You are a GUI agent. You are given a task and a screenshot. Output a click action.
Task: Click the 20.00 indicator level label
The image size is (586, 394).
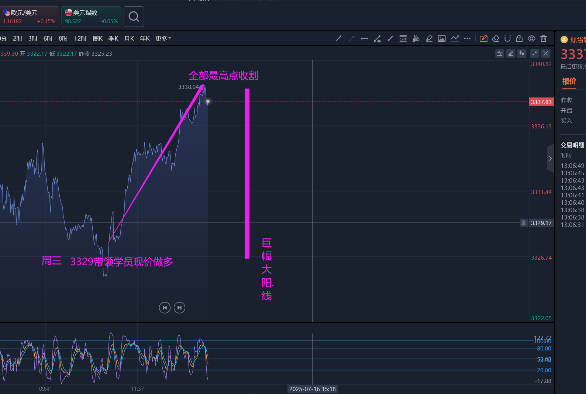[544, 370]
